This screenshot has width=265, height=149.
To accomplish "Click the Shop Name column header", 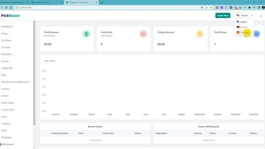I will pyautogui.click(x=161, y=133).
